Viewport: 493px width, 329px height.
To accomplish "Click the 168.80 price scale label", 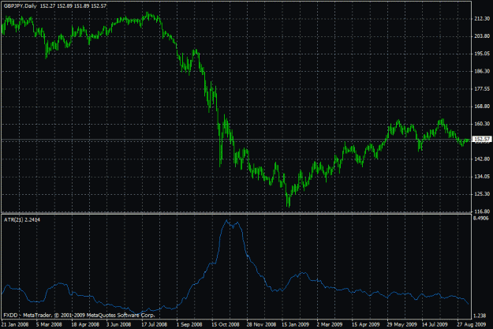I will tap(482, 107).
